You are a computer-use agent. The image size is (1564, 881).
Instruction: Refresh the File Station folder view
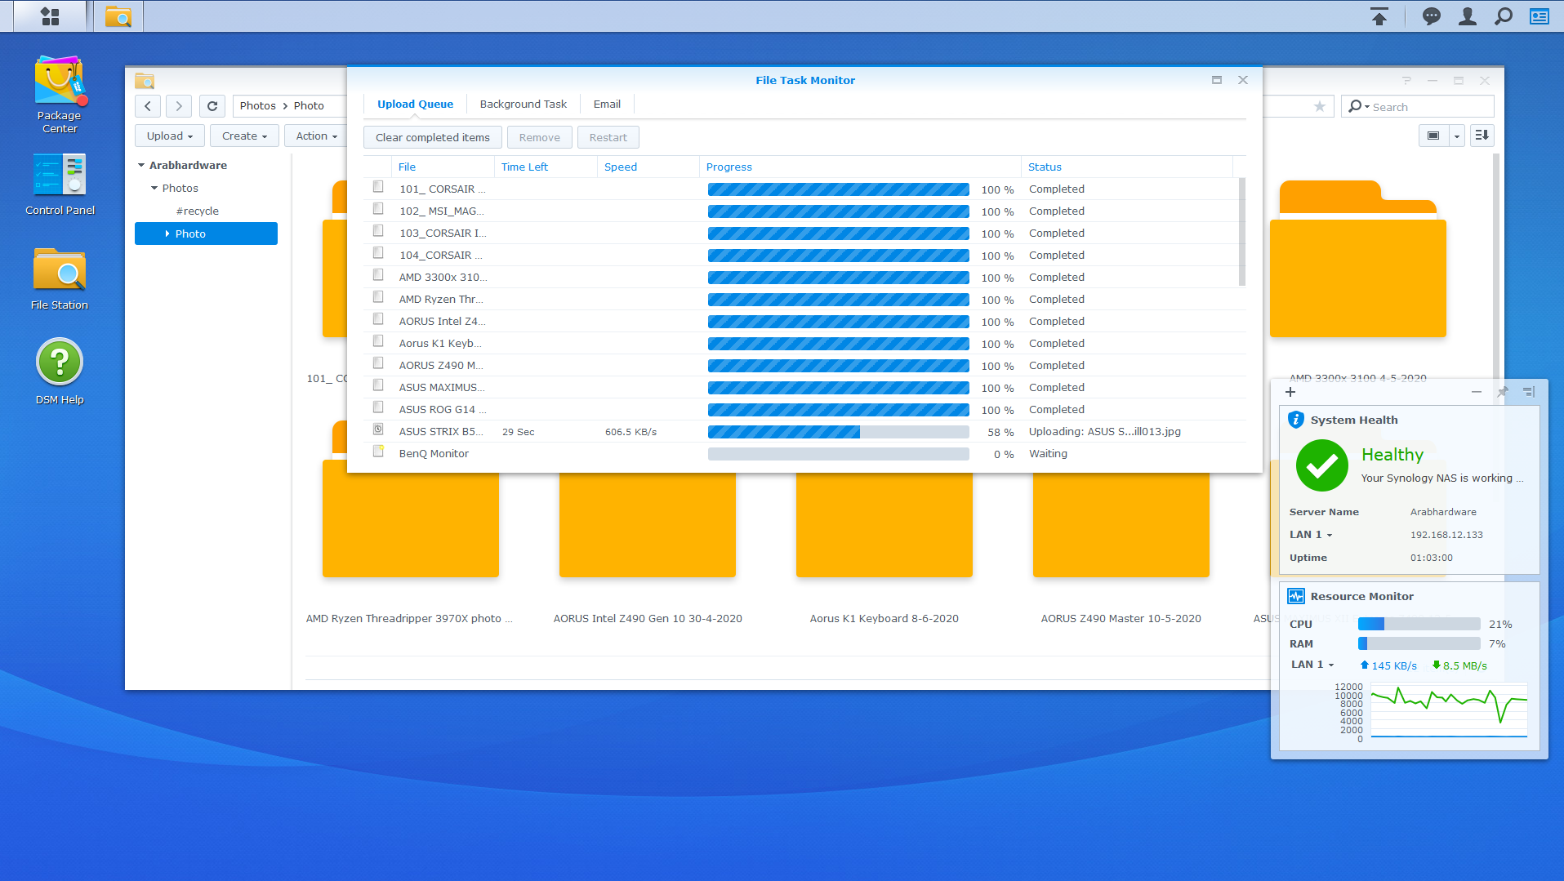[212, 106]
